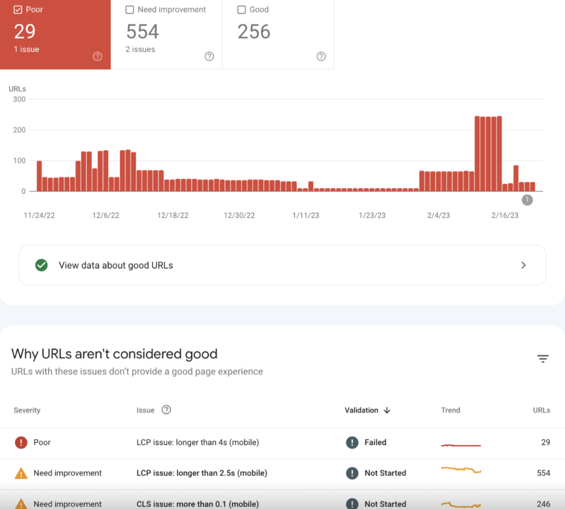Viewport: 565px width, 509px height.
Task: Enable the Need improvement checkbox
Action: (130, 10)
